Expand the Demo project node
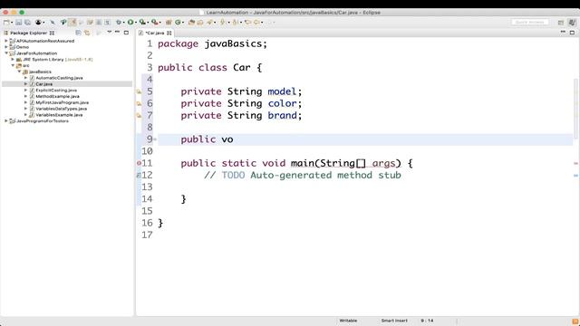The width and height of the screenshot is (580, 326). click(6, 47)
